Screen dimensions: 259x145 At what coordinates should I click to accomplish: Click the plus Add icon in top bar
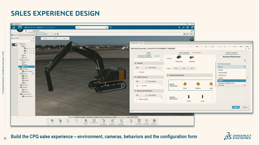coord(179,27)
